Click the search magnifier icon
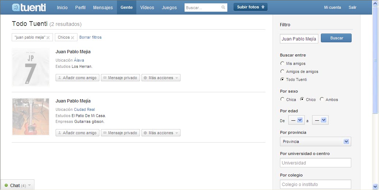The height and width of the screenshot is (190, 379). pos(223,7)
